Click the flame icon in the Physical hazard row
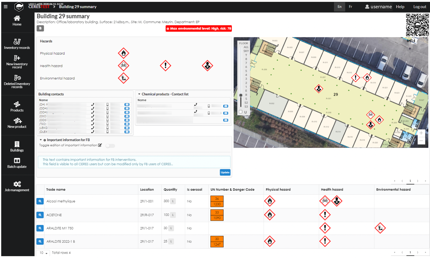The image size is (430, 258). [124, 53]
